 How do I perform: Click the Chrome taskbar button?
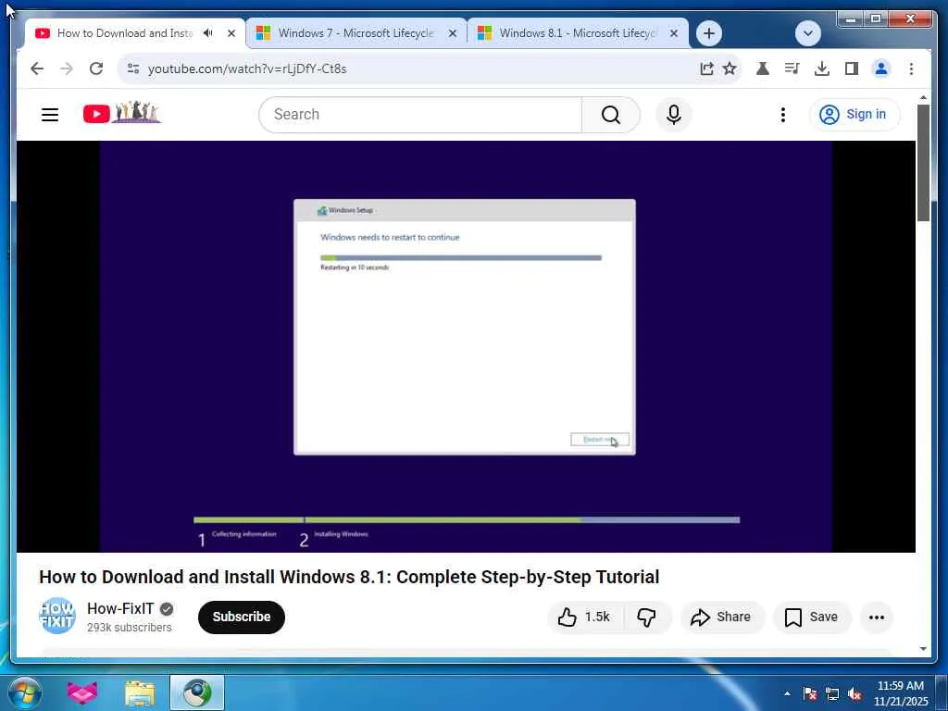coord(197,692)
